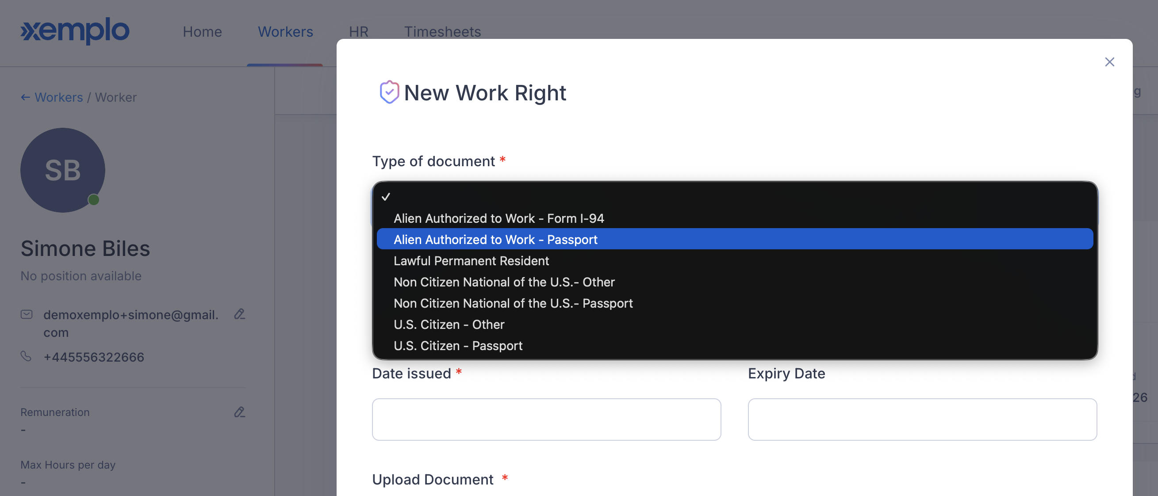Viewport: 1158px width, 496px height.
Task: Switch to the Timesheets tab
Action: pyautogui.click(x=442, y=31)
